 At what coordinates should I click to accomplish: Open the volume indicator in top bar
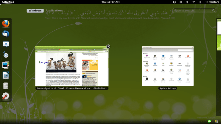point(181,2)
